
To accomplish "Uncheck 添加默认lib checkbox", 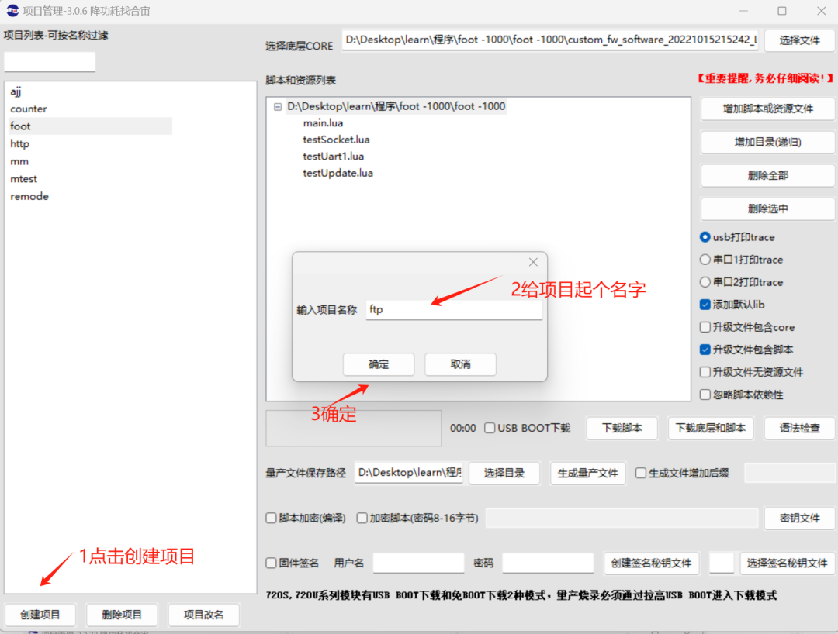I will click(x=705, y=305).
